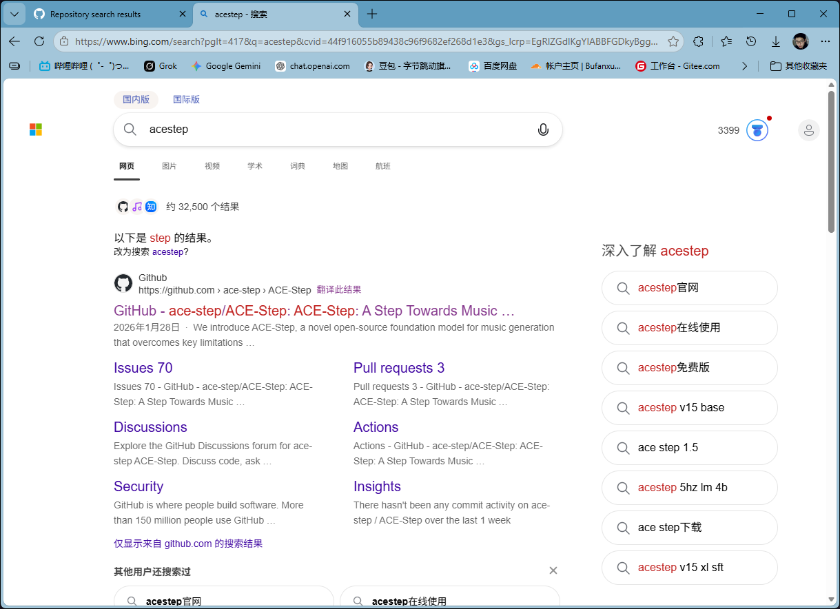840x609 pixels.
Task: Switch to the 视频 search tab
Action: (x=212, y=166)
